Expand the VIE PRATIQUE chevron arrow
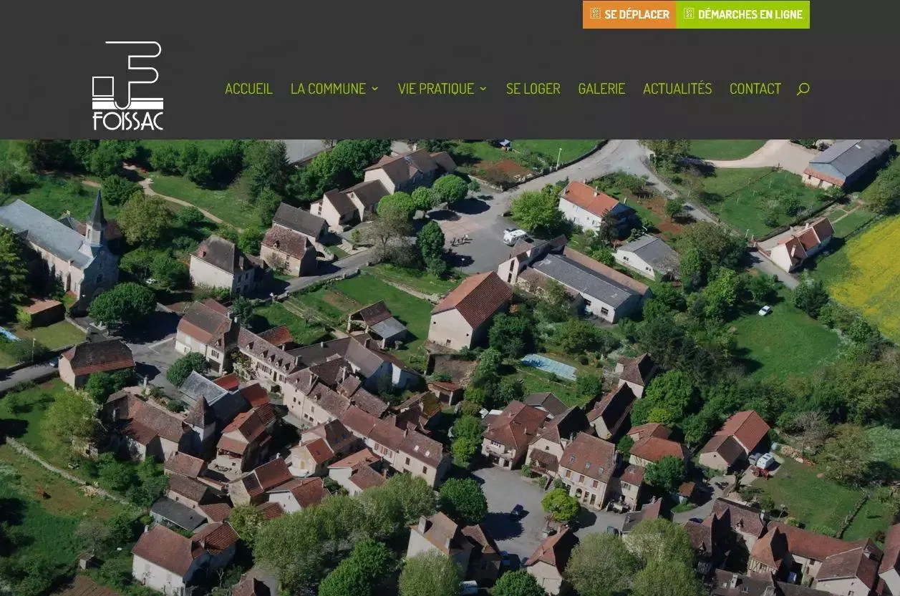The width and height of the screenshot is (900, 596). point(483,89)
